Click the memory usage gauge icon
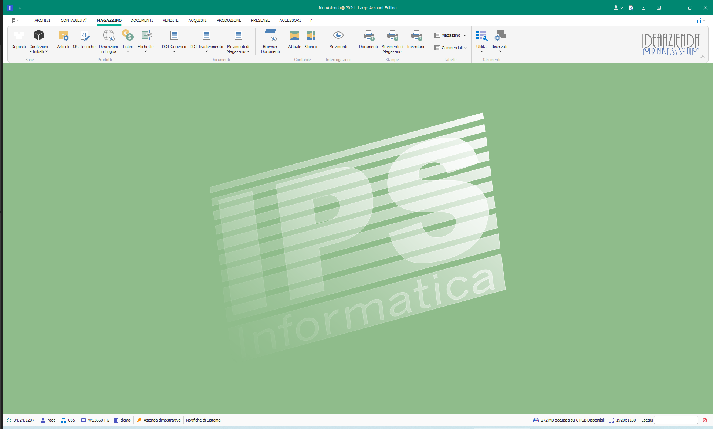Viewport: 713px width, 429px height. (x=536, y=420)
